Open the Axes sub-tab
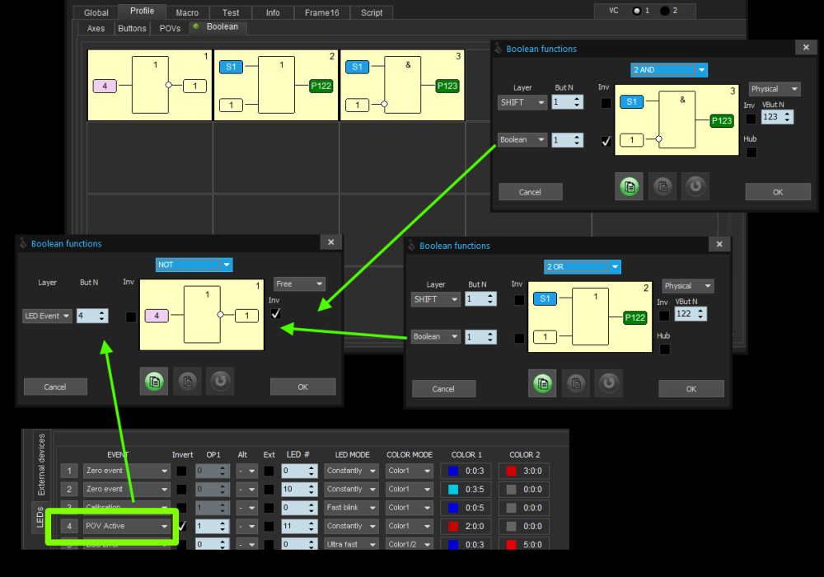Viewport: 824px width, 577px height. pyautogui.click(x=96, y=28)
